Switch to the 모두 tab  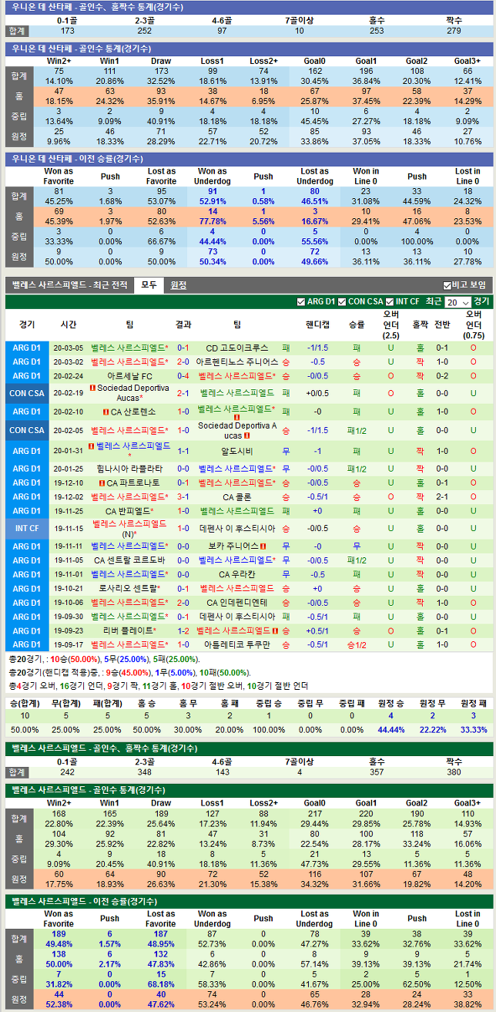pos(148,285)
